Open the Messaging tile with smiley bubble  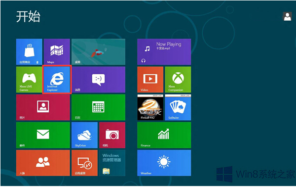98,80
